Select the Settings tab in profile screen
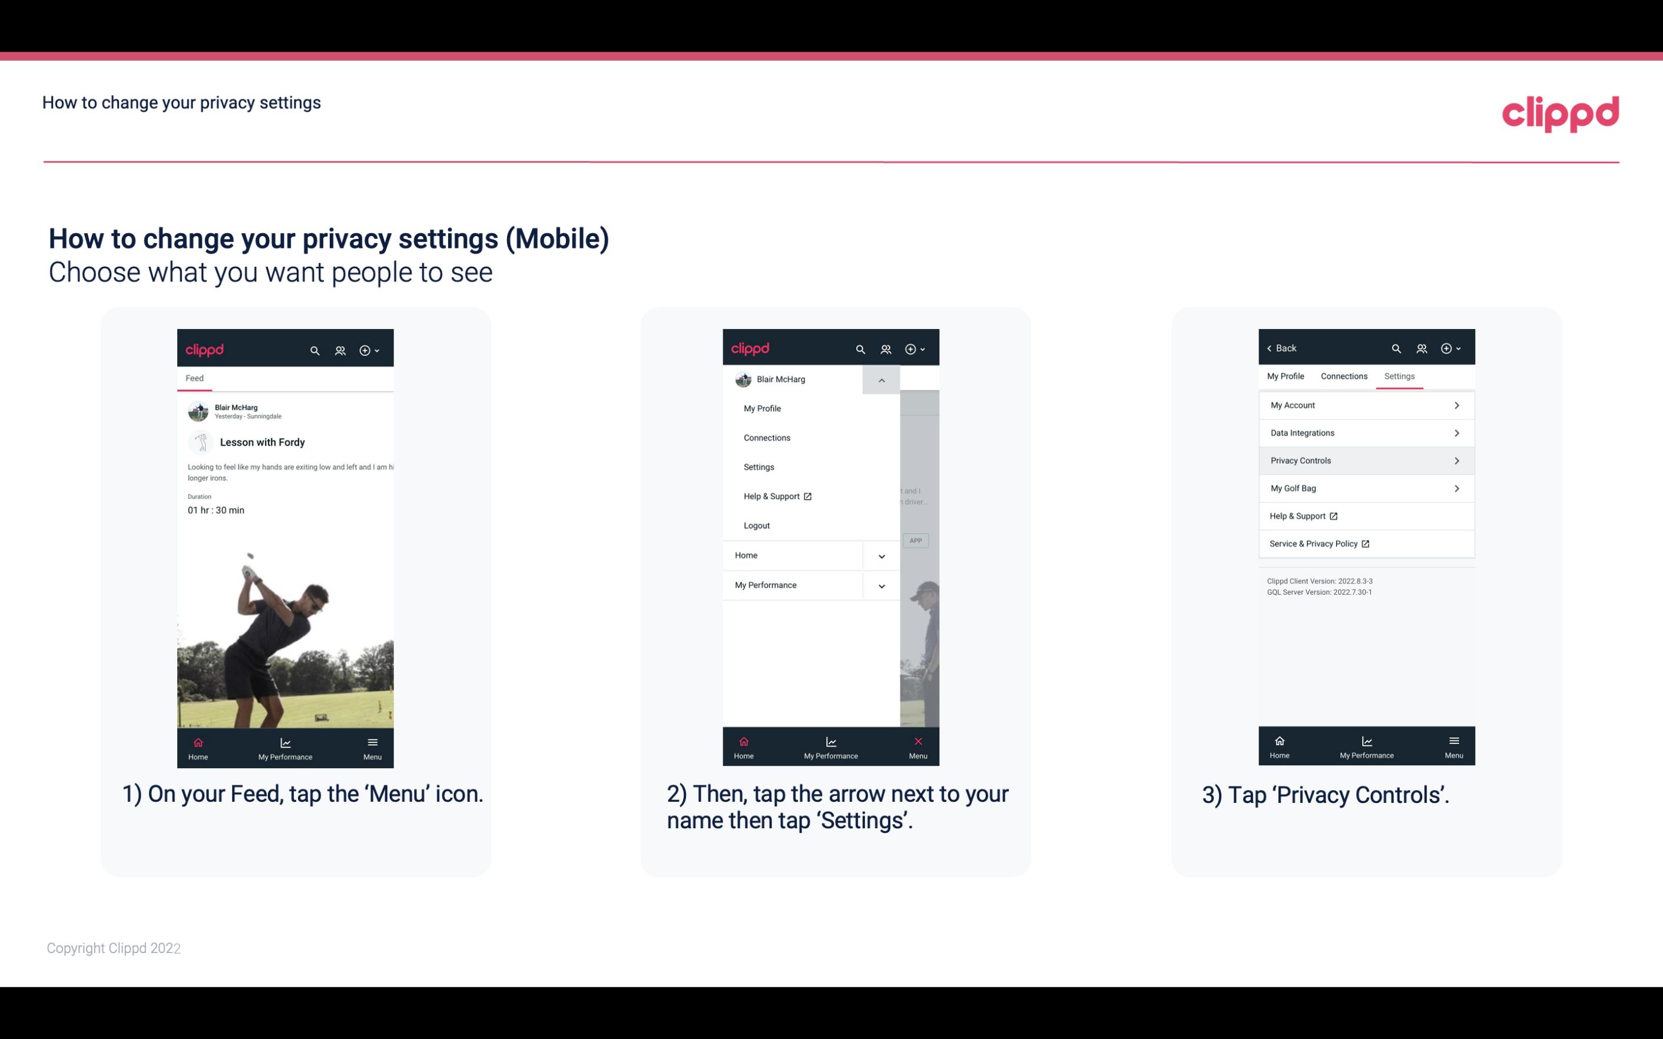 point(1399,376)
